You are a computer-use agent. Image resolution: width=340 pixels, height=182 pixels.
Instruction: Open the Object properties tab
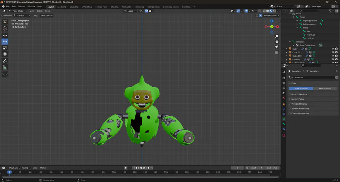click(284, 104)
